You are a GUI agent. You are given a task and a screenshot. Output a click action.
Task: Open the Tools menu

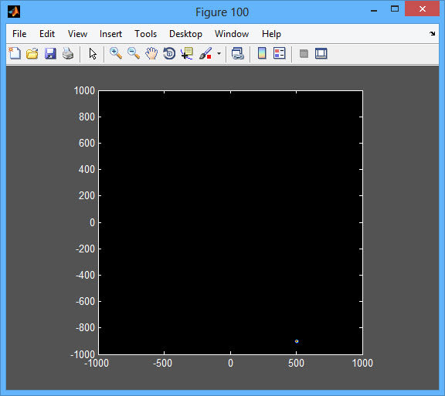pos(145,34)
